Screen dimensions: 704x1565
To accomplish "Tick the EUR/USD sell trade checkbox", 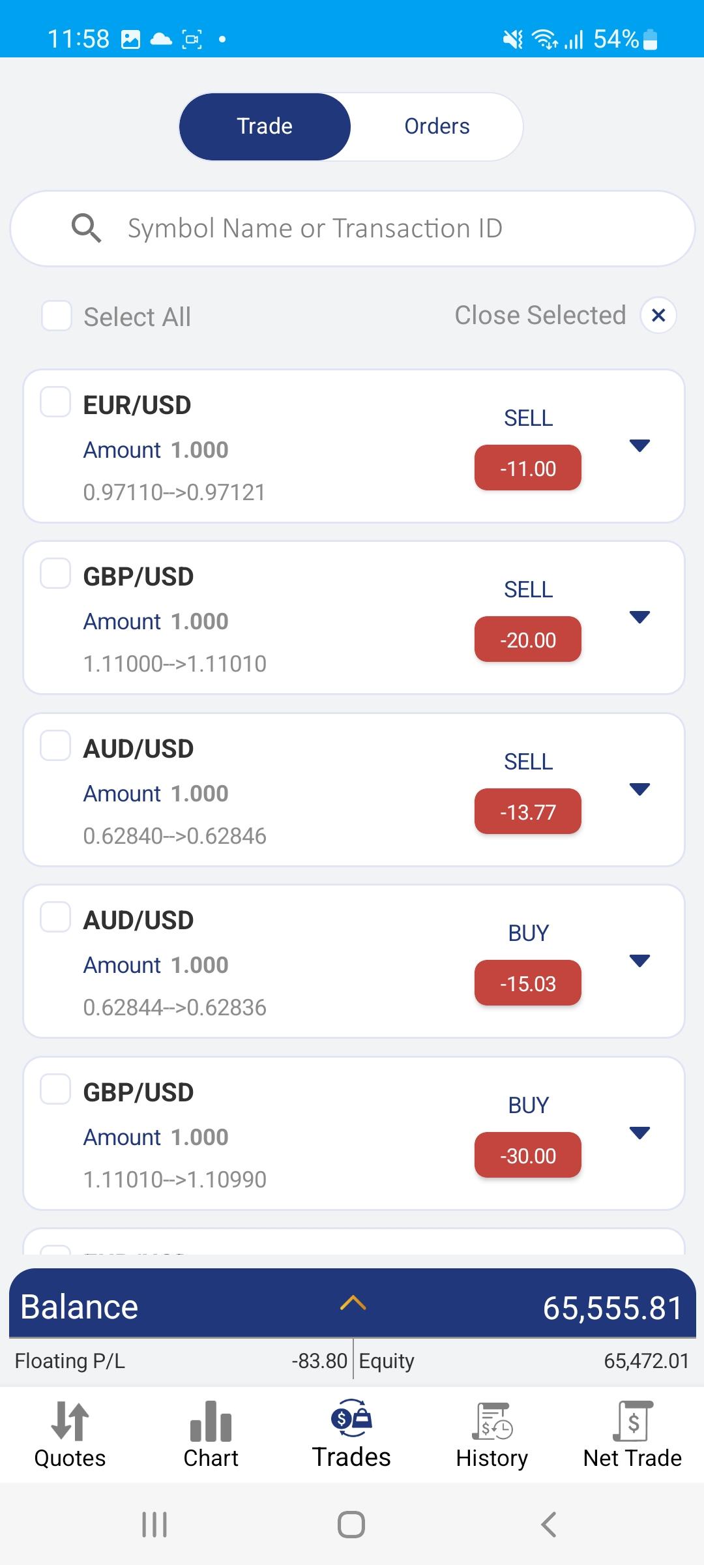I will pyautogui.click(x=55, y=401).
